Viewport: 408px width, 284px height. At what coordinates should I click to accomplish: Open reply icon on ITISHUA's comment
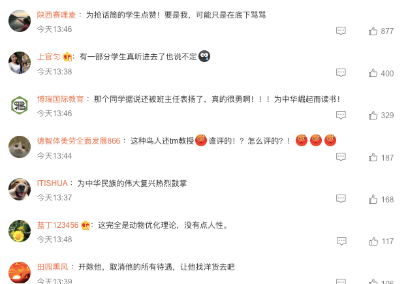(x=341, y=199)
